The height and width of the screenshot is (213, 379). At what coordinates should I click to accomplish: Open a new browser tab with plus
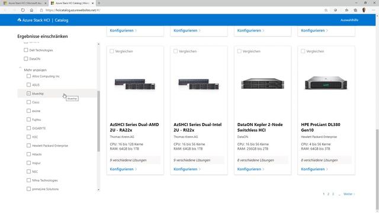tap(99, 3)
